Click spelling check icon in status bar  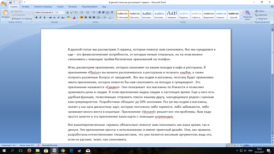pos(38,145)
